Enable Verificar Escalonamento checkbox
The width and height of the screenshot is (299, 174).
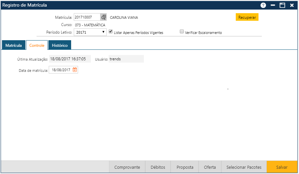181,32
